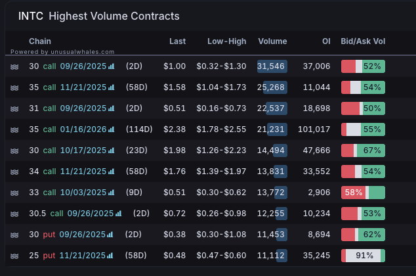Viewport: 416px width, 276px height.
Task: Click the 58% bid/ask volume bar
Action: click(x=363, y=193)
